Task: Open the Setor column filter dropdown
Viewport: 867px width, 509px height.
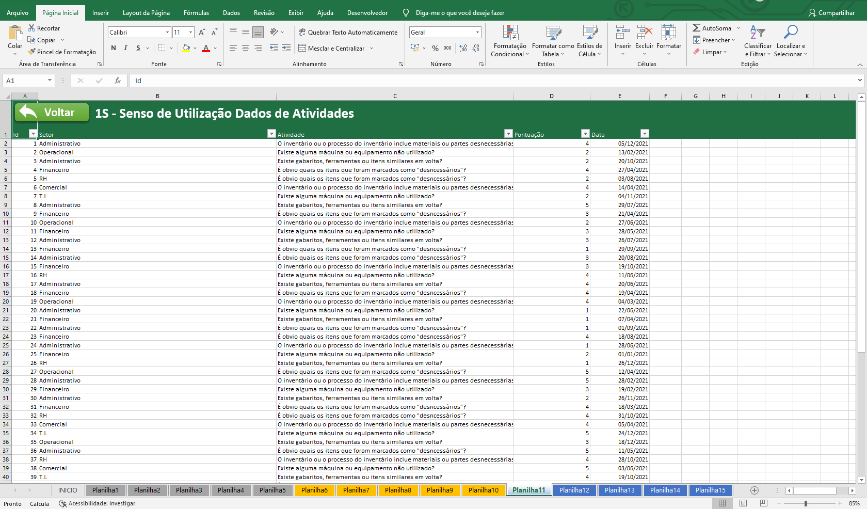Action: pyautogui.click(x=271, y=134)
